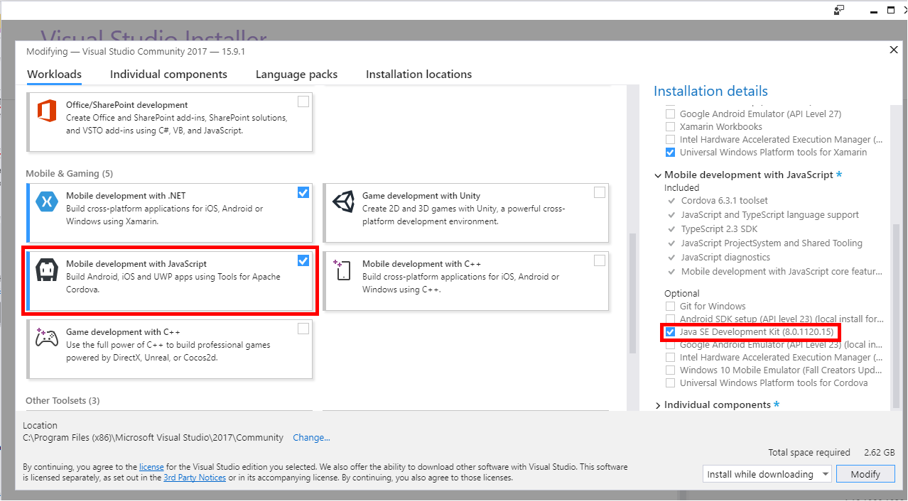Check the Game development with C++ checkbox
The width and height of the screenshot is (908, 501).
(x=303, y=329)
